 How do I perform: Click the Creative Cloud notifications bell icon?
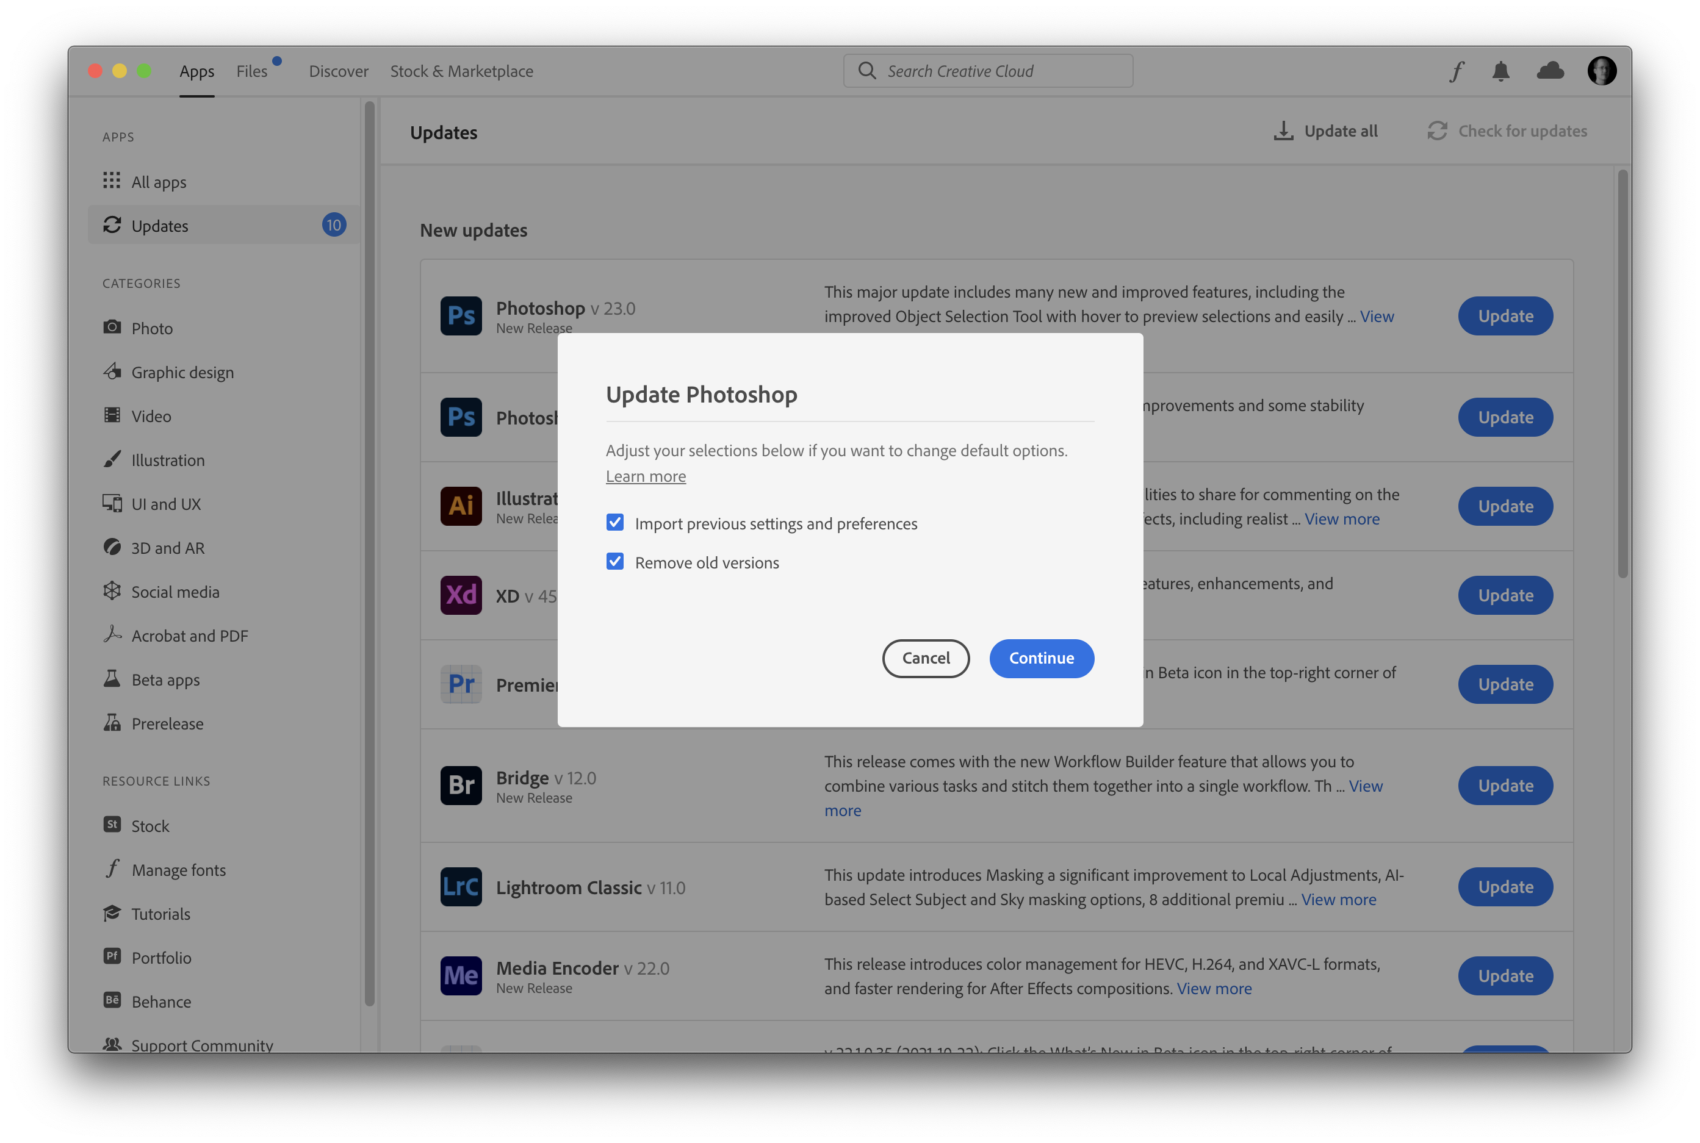(1501, 70)
